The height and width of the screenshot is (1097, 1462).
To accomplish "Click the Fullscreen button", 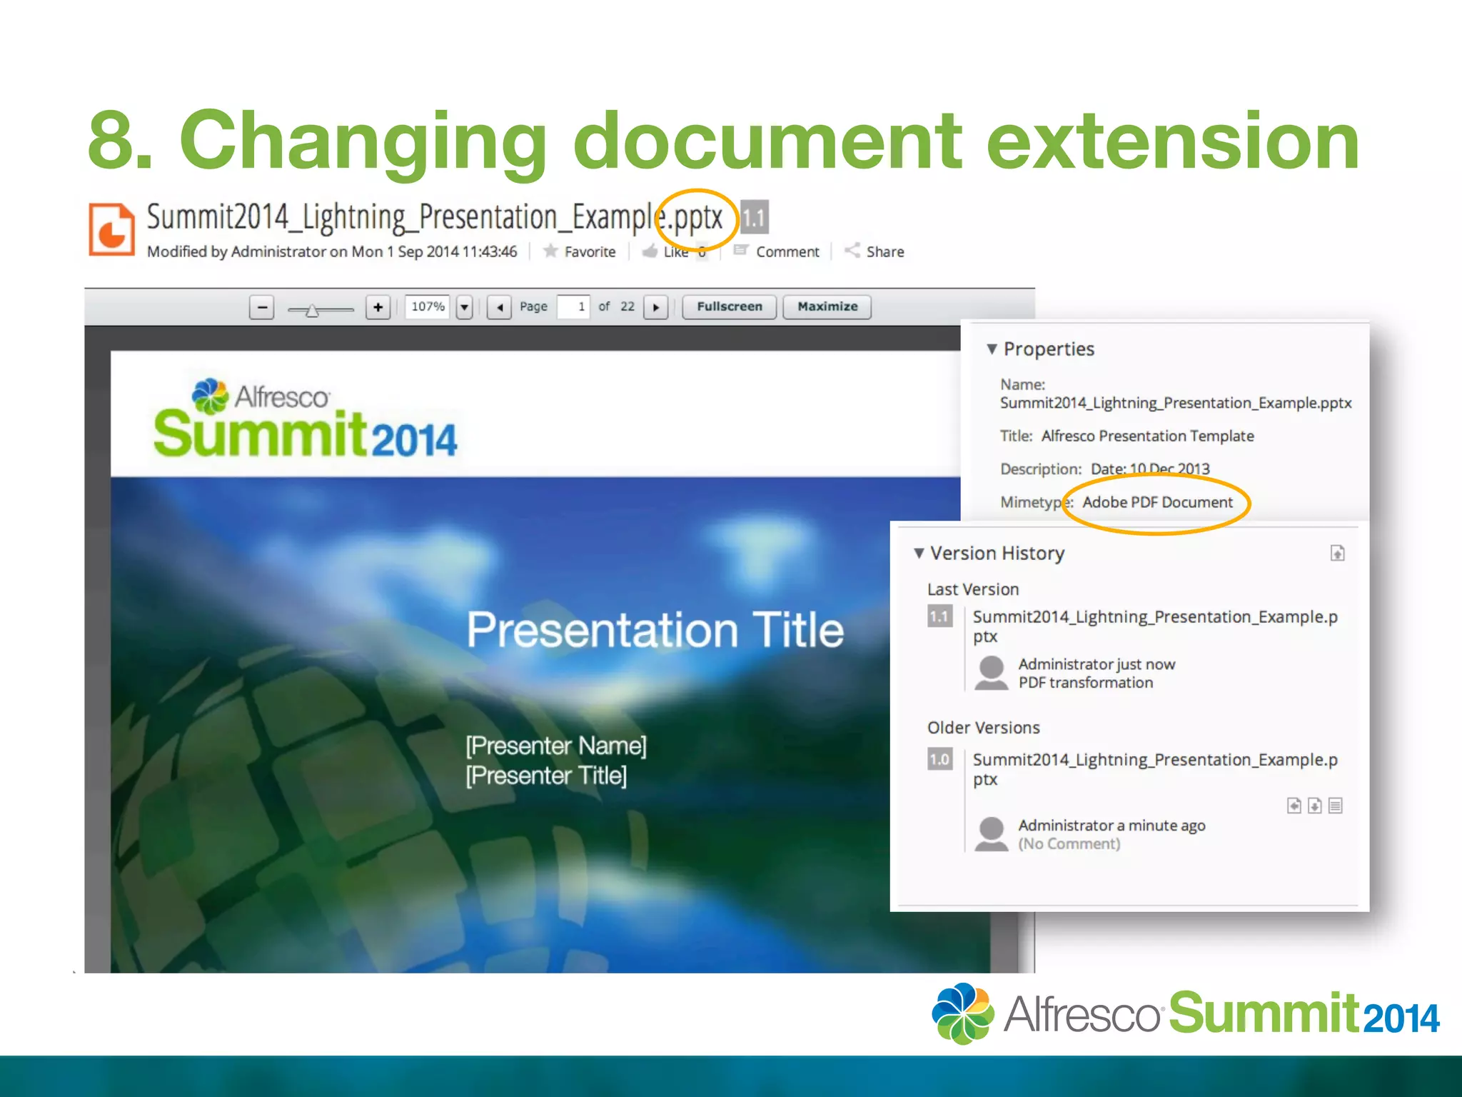I will (730, 306).
